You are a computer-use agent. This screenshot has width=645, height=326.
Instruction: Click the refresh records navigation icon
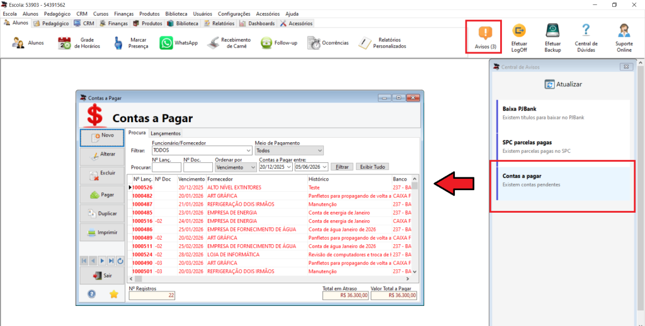click(120, 261)
